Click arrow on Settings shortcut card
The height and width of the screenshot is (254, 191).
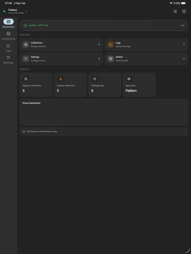point(99,59)
